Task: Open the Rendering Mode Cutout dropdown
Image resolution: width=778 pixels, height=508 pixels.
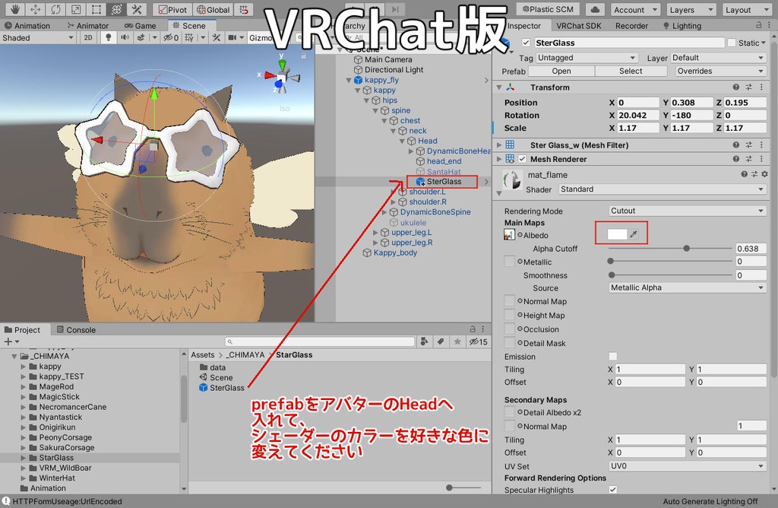Action: 687,211
